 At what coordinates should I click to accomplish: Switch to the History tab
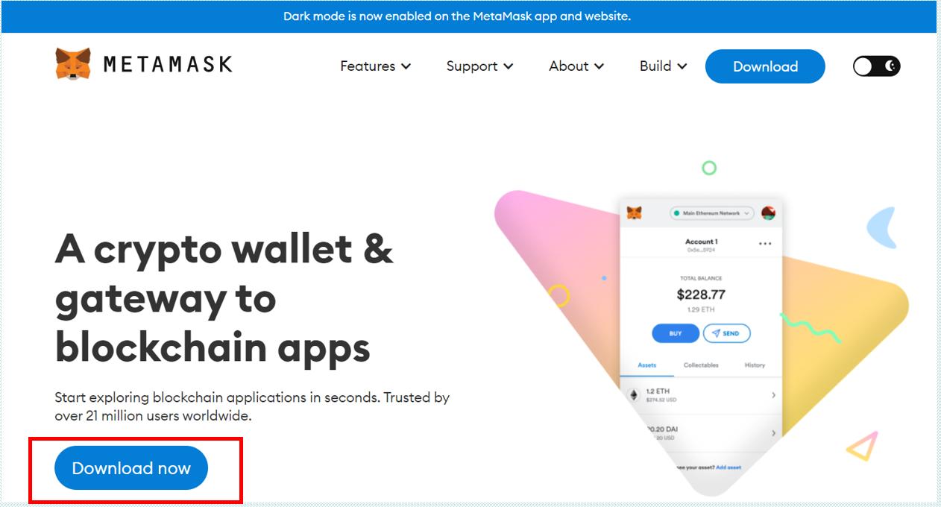pyautogui.click(x=755, y=365)
